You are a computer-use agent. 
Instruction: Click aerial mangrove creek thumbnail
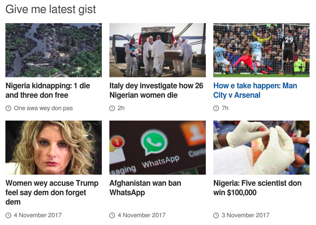(x=54, y=50)
